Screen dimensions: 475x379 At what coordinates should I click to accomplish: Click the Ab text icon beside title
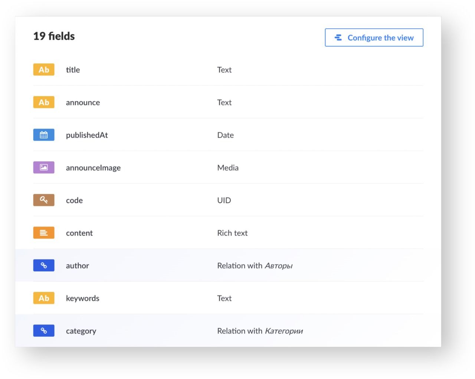44,70
